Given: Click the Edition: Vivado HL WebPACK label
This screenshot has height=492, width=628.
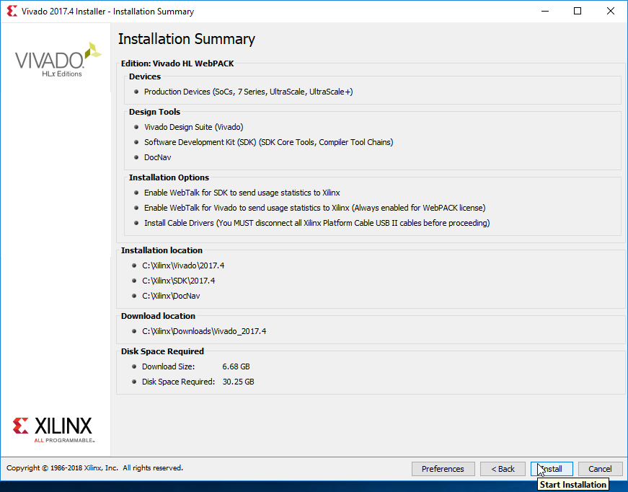Looking at the screenshot, I should pos(177,63).
